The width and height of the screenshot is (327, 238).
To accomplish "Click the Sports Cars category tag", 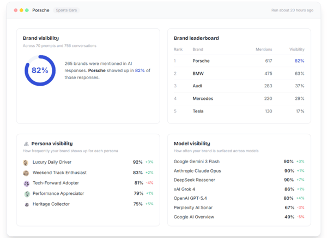I will (66, 10).
